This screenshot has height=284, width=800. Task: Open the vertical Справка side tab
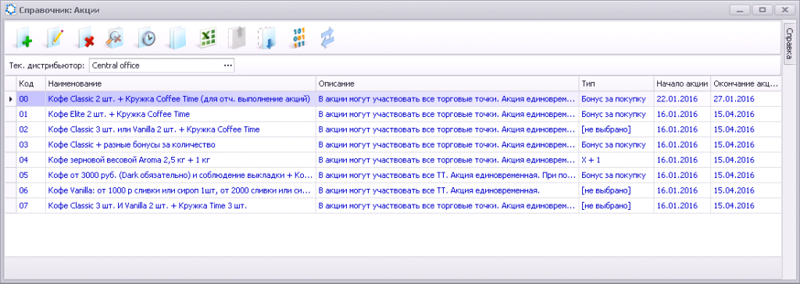789,44
